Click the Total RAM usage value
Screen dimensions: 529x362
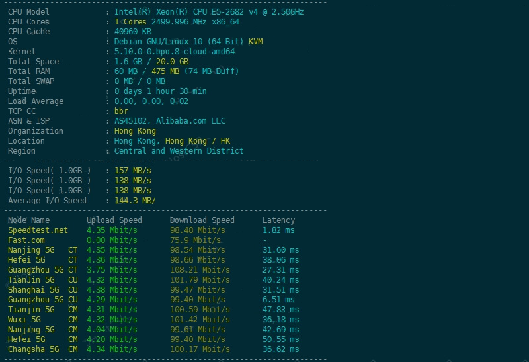point(177,71)
